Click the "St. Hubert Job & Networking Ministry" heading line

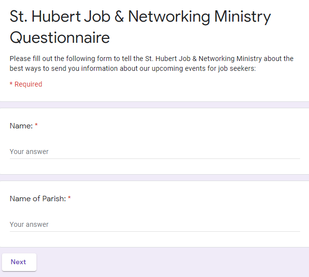140,17
